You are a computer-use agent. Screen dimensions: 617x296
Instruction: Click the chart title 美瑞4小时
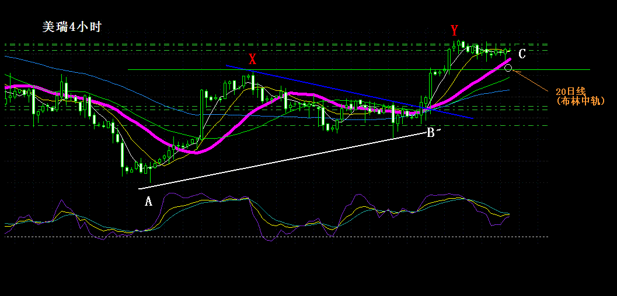72,27
